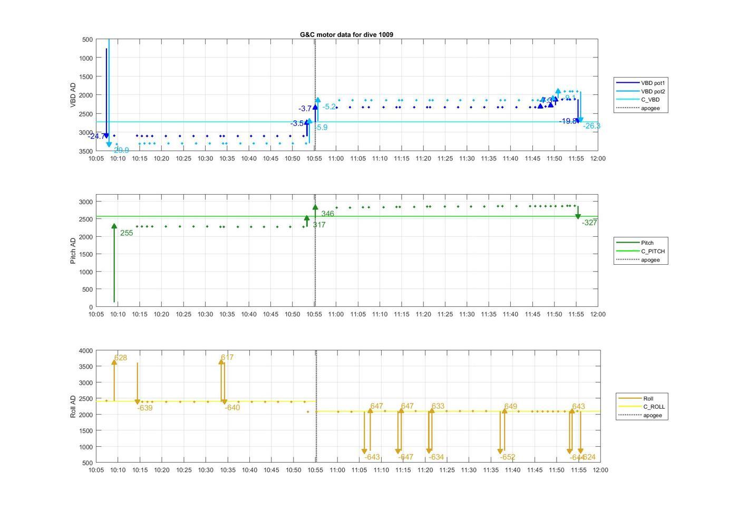Click the '649' roll data label
Image resolution: width=738 pixels, height=520 pixels.
click(511, 407)
